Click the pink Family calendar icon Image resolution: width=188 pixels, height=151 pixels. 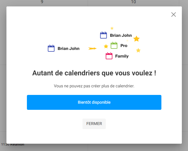109,56
